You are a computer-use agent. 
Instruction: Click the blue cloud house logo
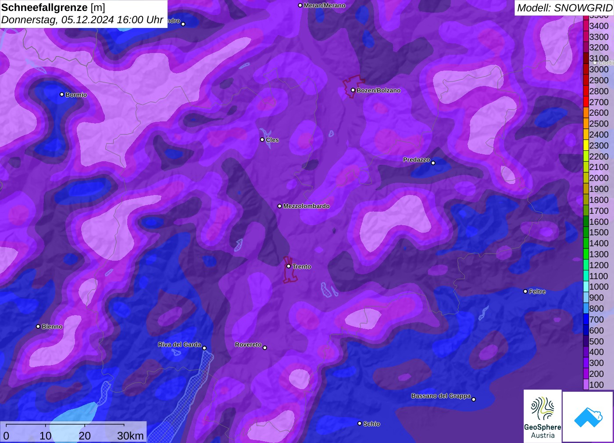pyautogui.click(x=588, y=417)
